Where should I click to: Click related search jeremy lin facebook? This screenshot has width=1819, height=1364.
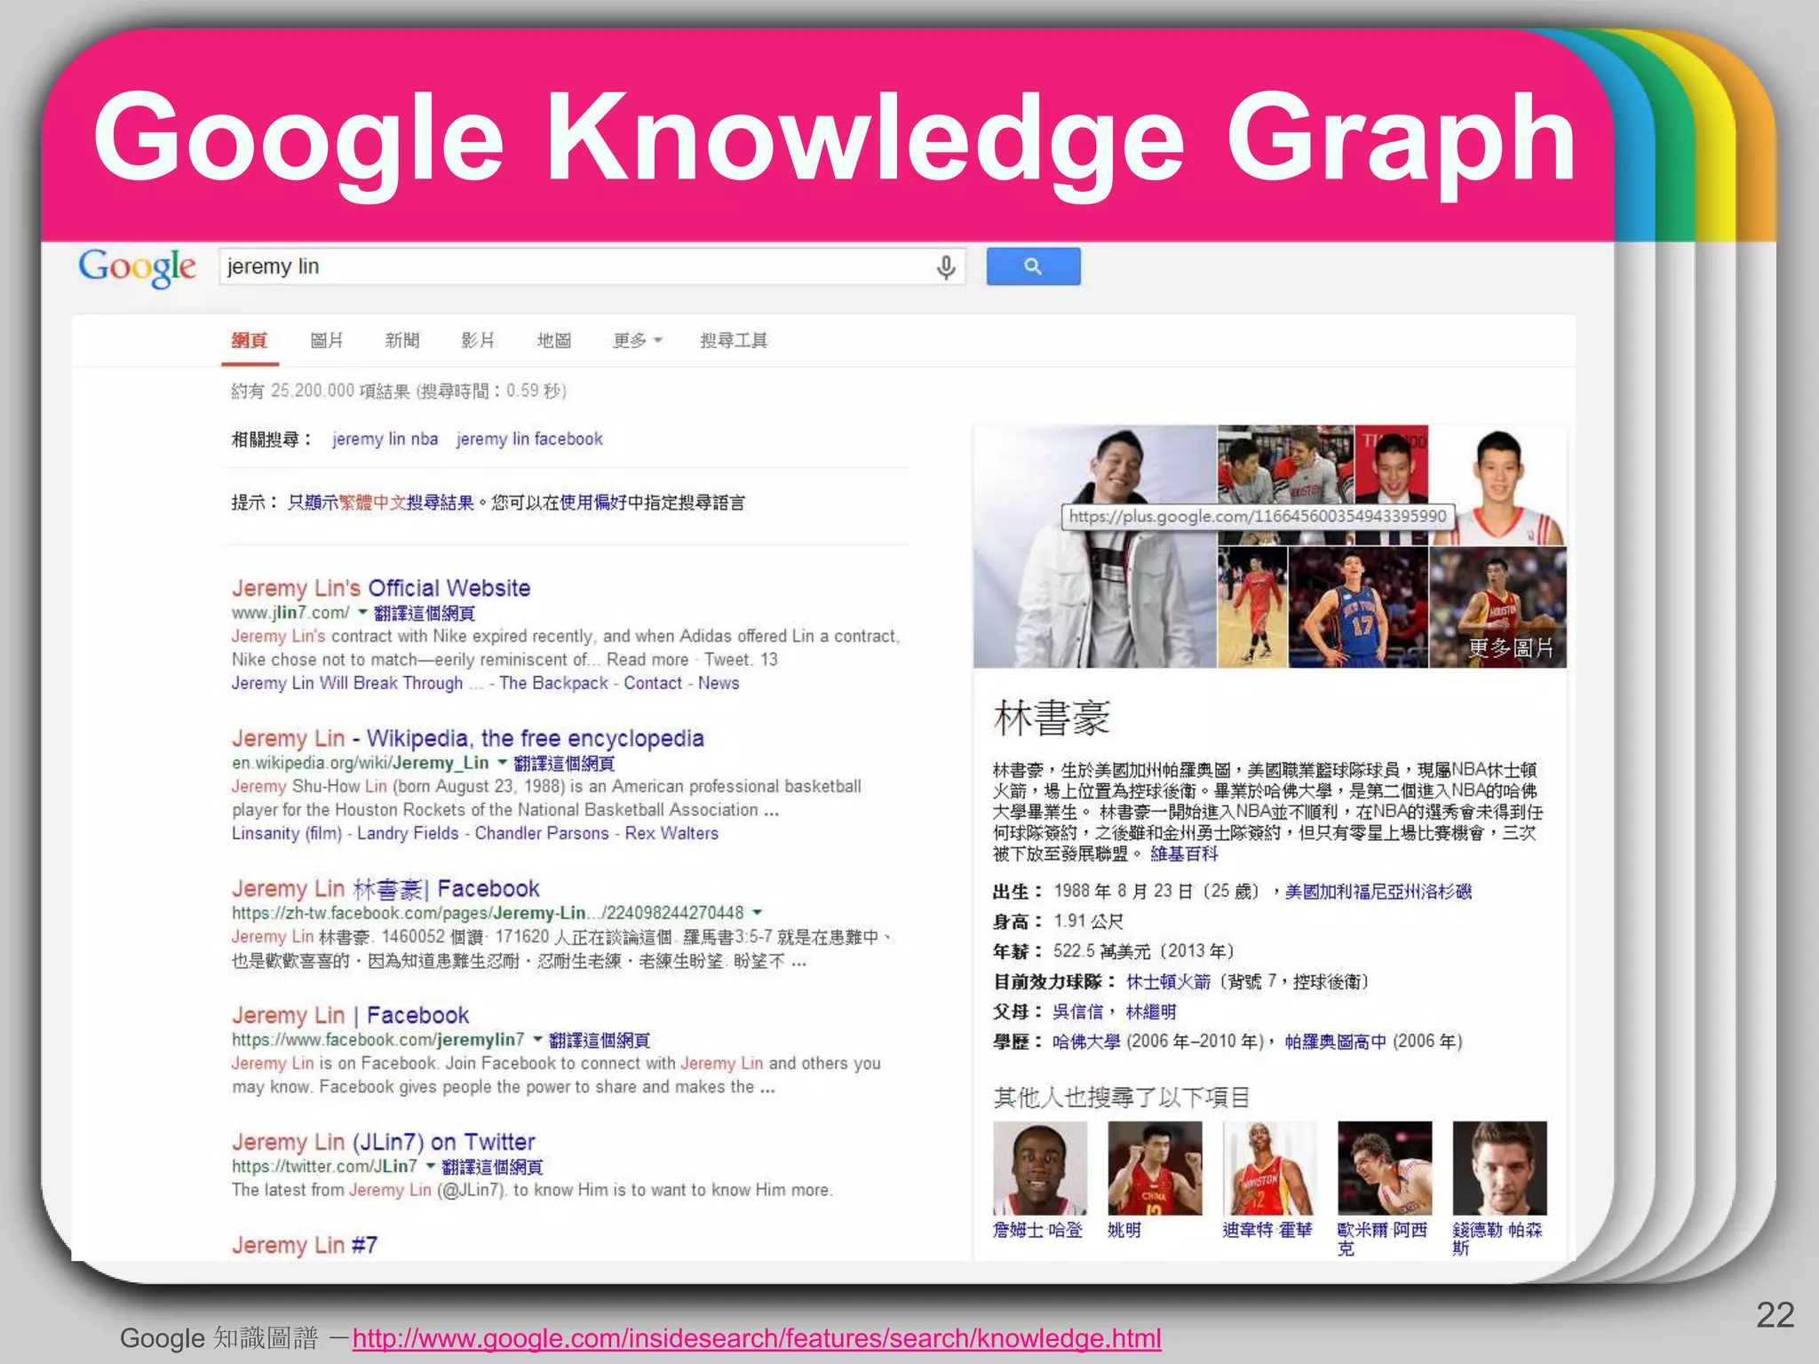[x=529, y=439]
